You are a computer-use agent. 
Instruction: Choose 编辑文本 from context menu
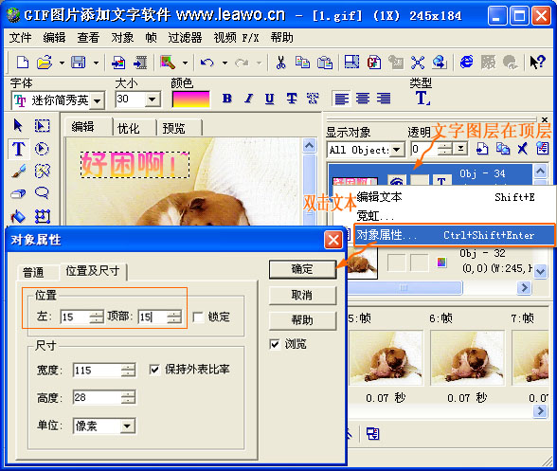tap(444, 196)
